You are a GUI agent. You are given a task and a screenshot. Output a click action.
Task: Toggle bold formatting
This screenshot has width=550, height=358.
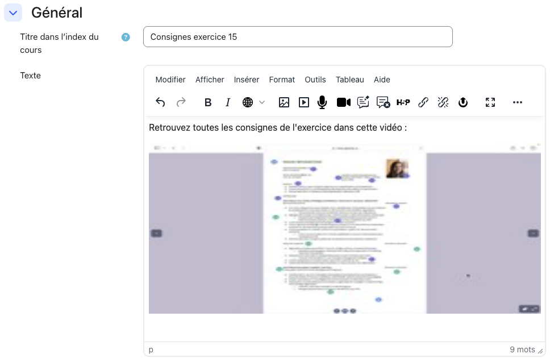coord(208,102)
